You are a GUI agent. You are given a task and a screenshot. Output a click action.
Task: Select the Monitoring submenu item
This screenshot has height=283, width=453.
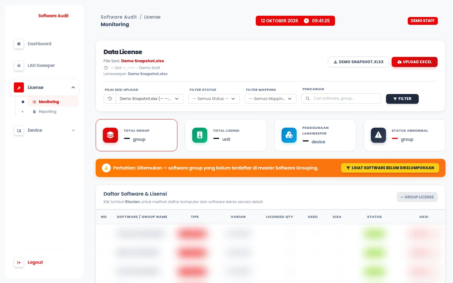[53, 102]
